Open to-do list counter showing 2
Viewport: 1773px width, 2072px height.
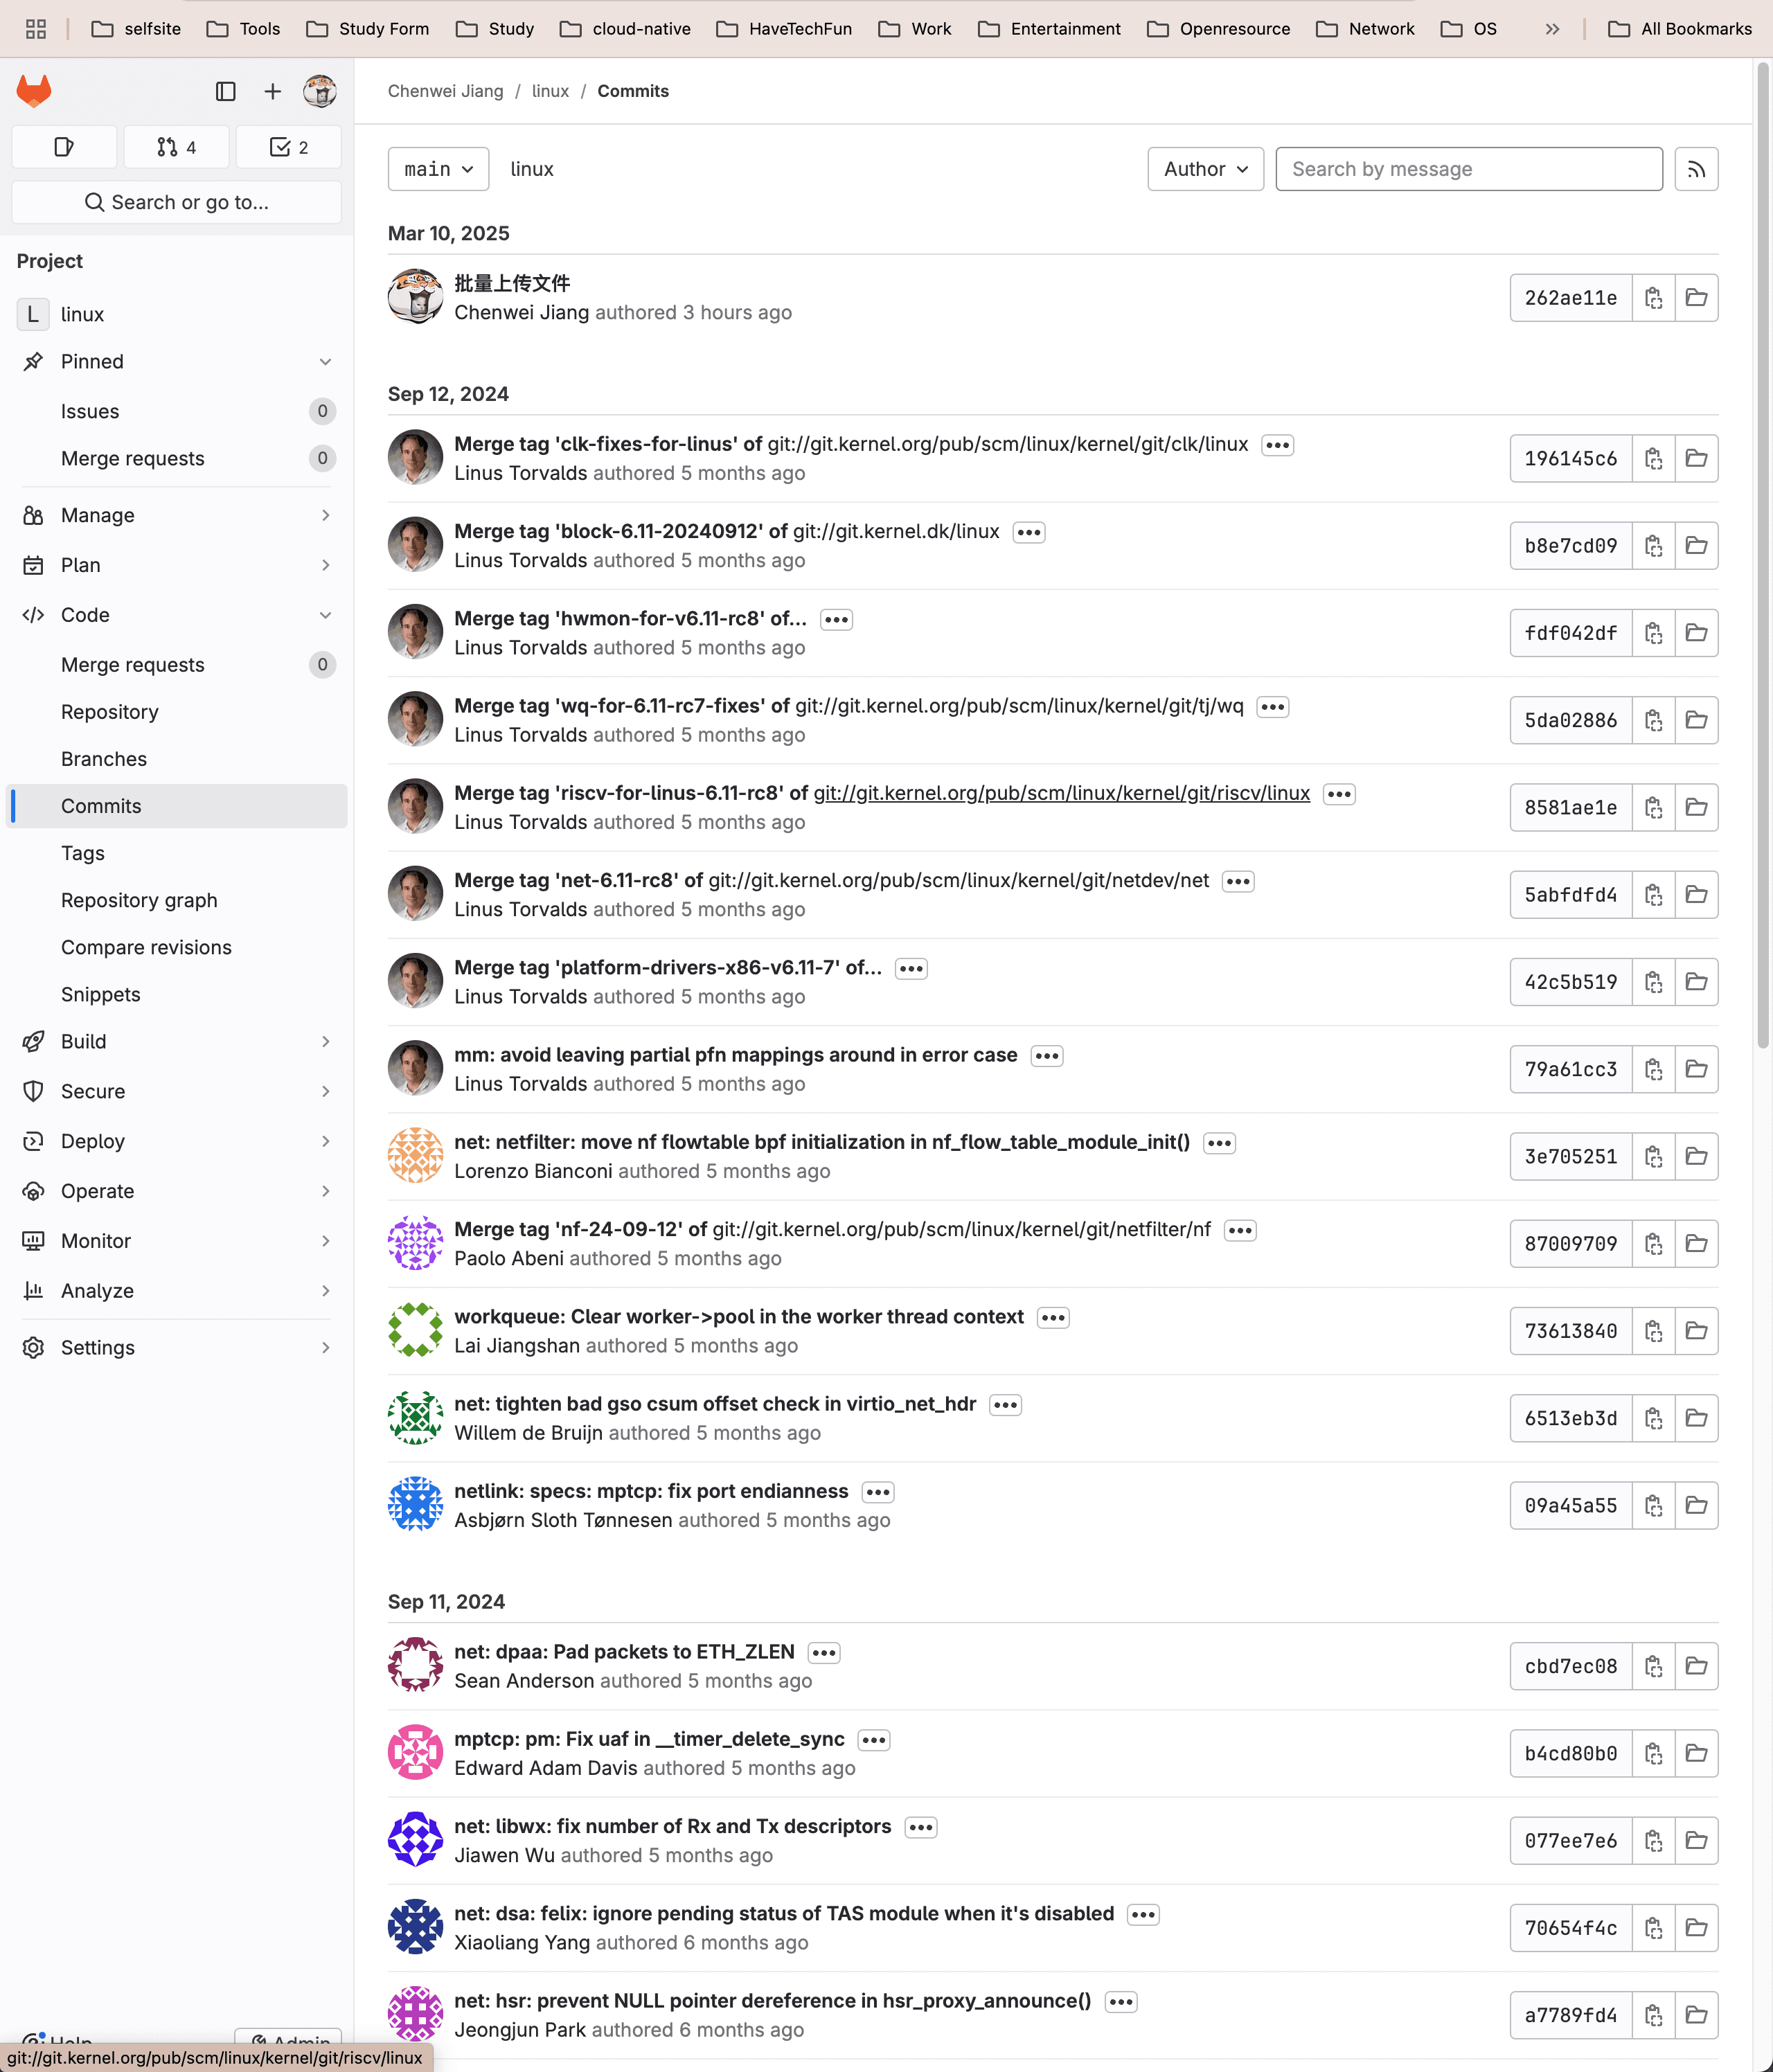click(x=289, y=147)
